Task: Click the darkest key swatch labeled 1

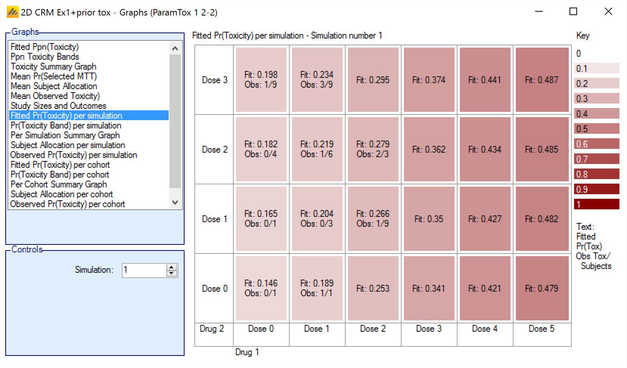Action: point(596,204)
